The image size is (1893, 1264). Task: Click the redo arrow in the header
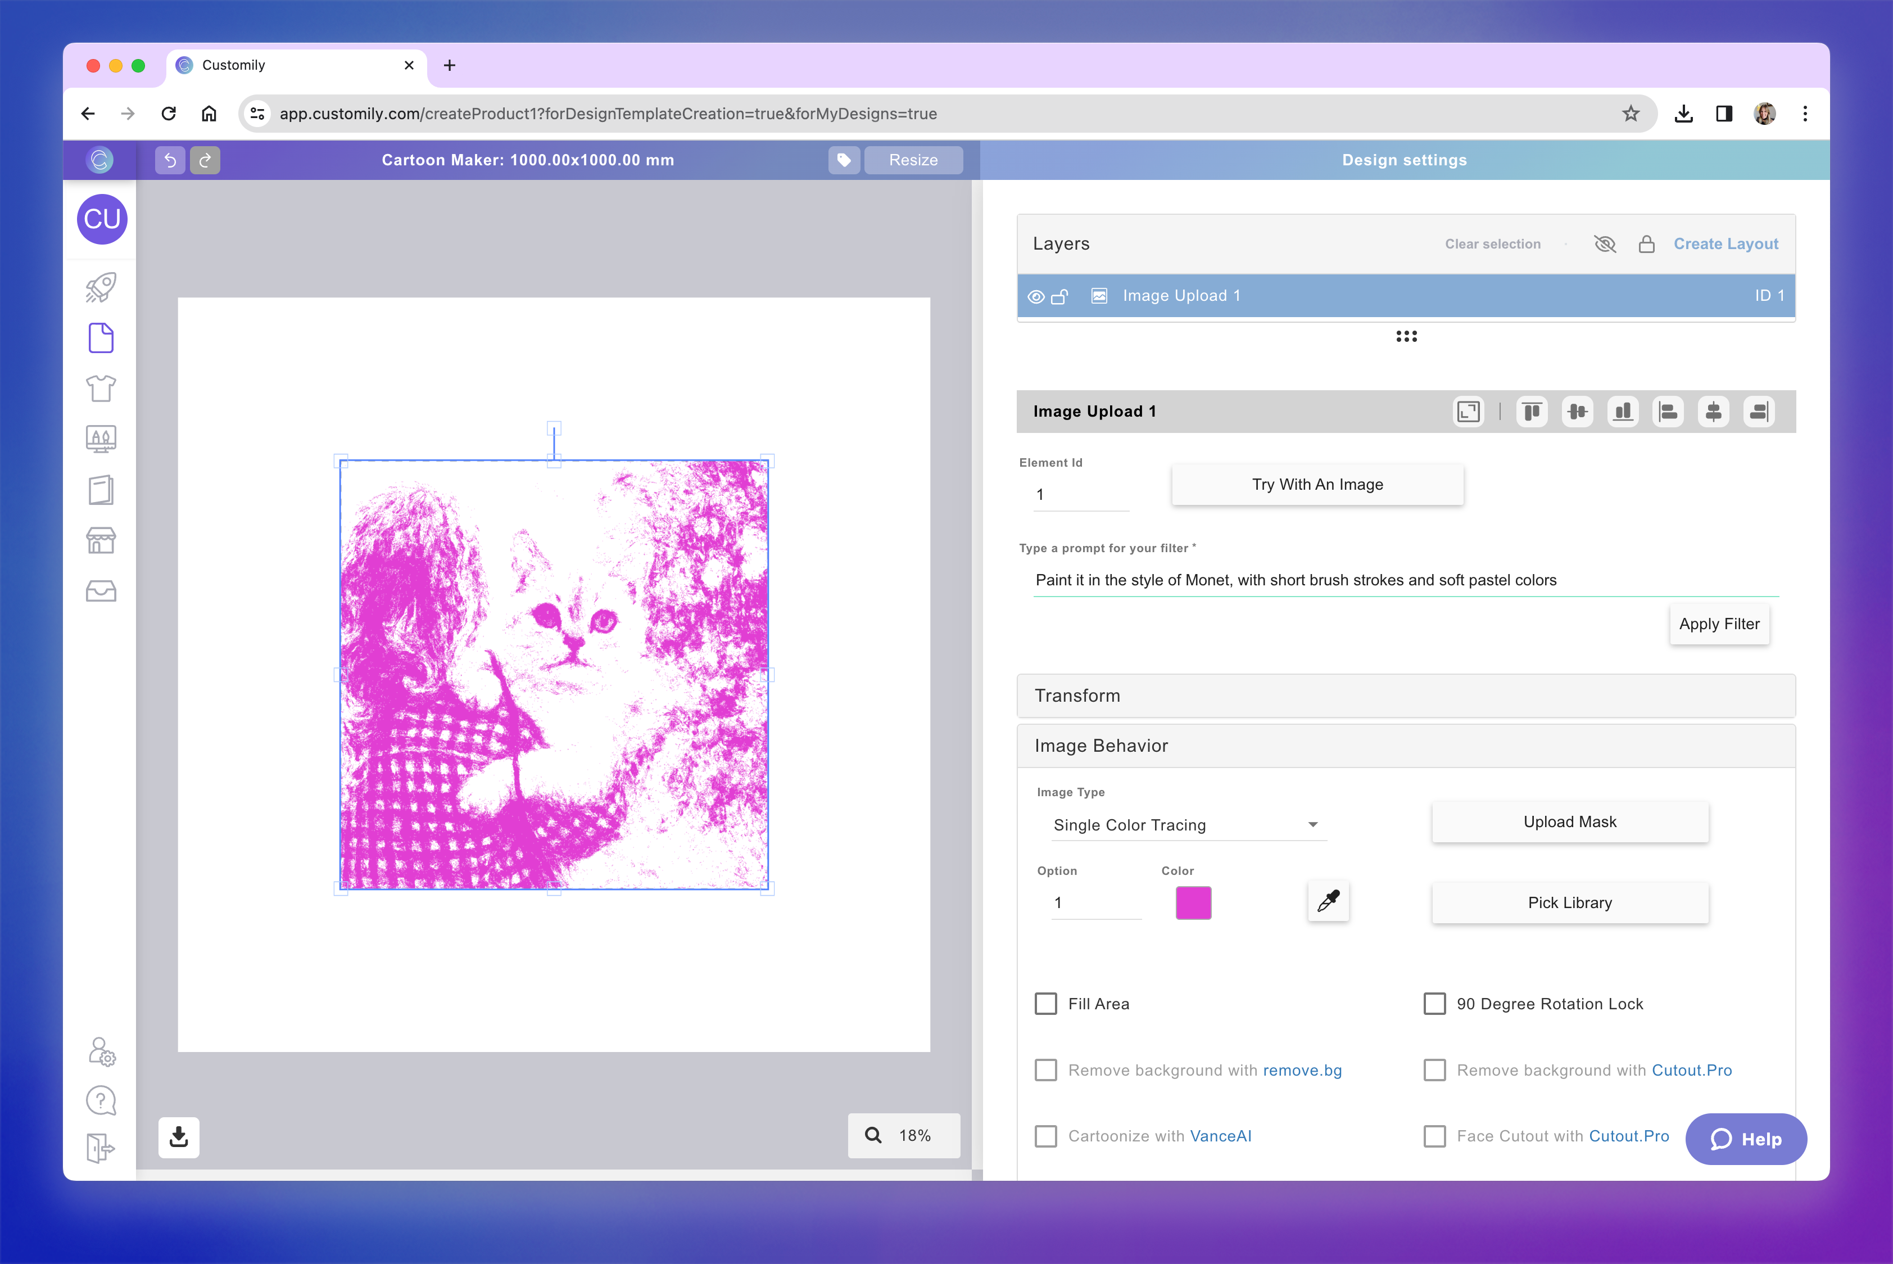coord(205,160)
